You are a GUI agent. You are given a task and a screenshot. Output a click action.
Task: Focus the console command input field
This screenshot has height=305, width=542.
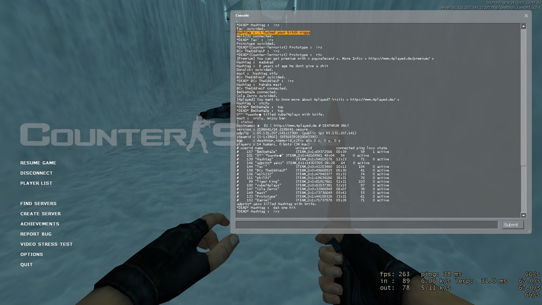coord(367,225)
